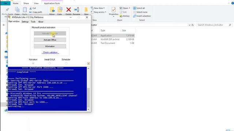Click the Check validation link
Screen dimensions: 234x131
click(x=50, y=52)
